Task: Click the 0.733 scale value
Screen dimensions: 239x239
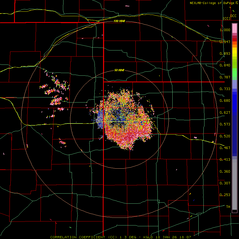Action: 225,89
